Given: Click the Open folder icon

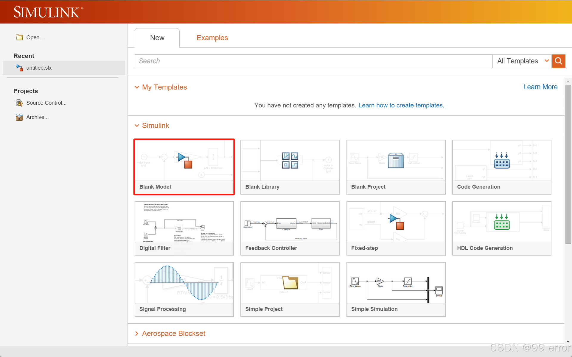Looking at the screenshot, I should tap(19, 37).
